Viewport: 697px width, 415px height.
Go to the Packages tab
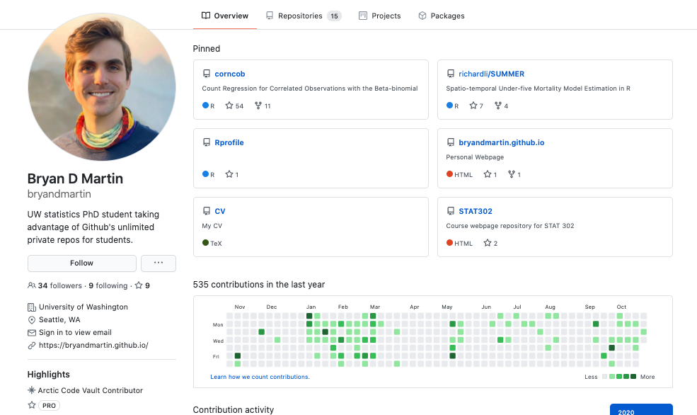441,16
